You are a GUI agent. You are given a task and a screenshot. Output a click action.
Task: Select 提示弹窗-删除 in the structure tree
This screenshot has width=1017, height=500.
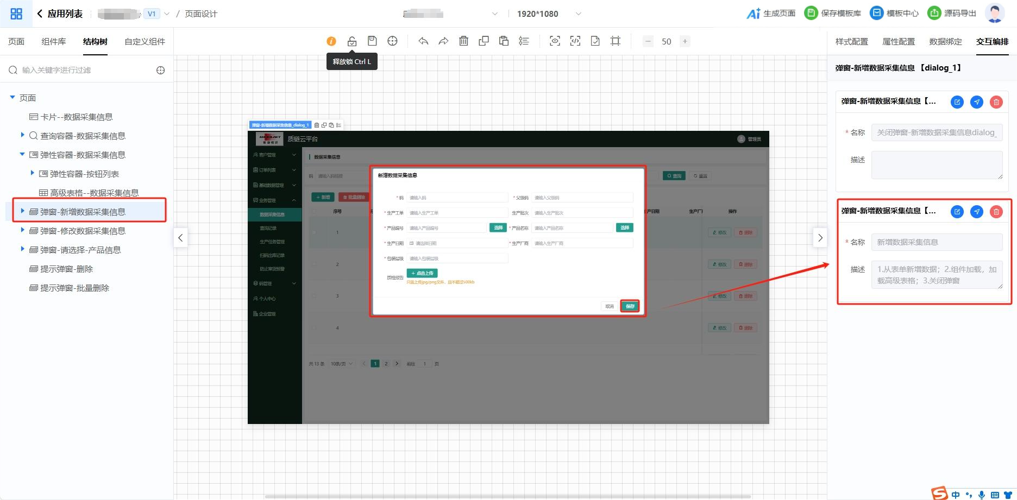[66, 269]
